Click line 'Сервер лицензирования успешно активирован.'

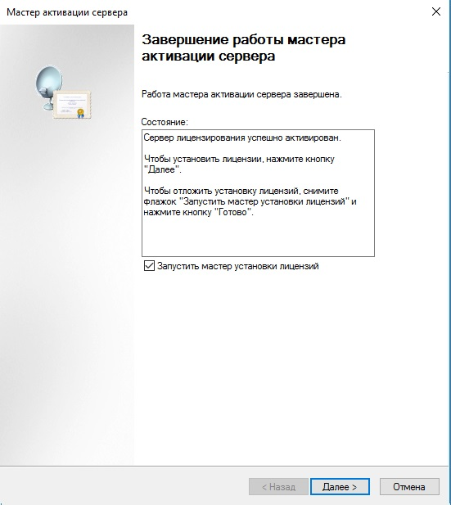tap(242, 138)
